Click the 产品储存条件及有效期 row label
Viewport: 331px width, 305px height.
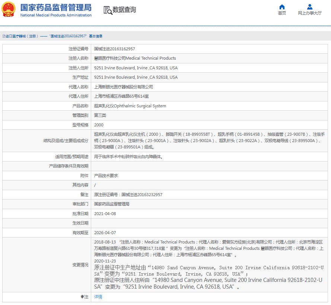69,166
